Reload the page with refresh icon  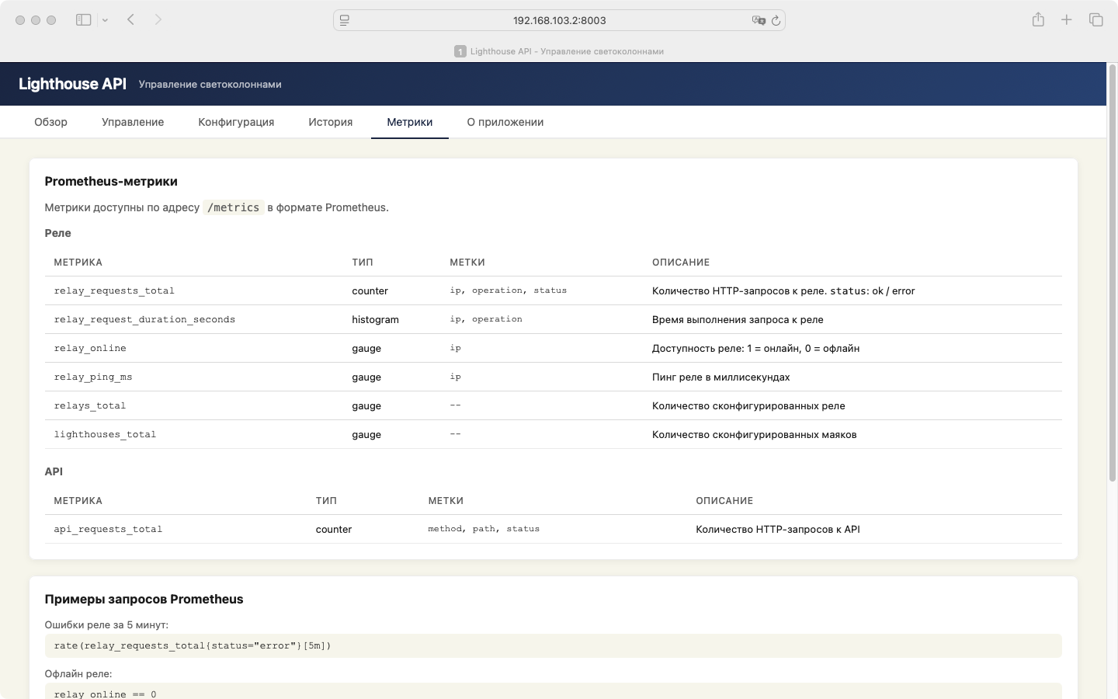click(x=776, y=20)
